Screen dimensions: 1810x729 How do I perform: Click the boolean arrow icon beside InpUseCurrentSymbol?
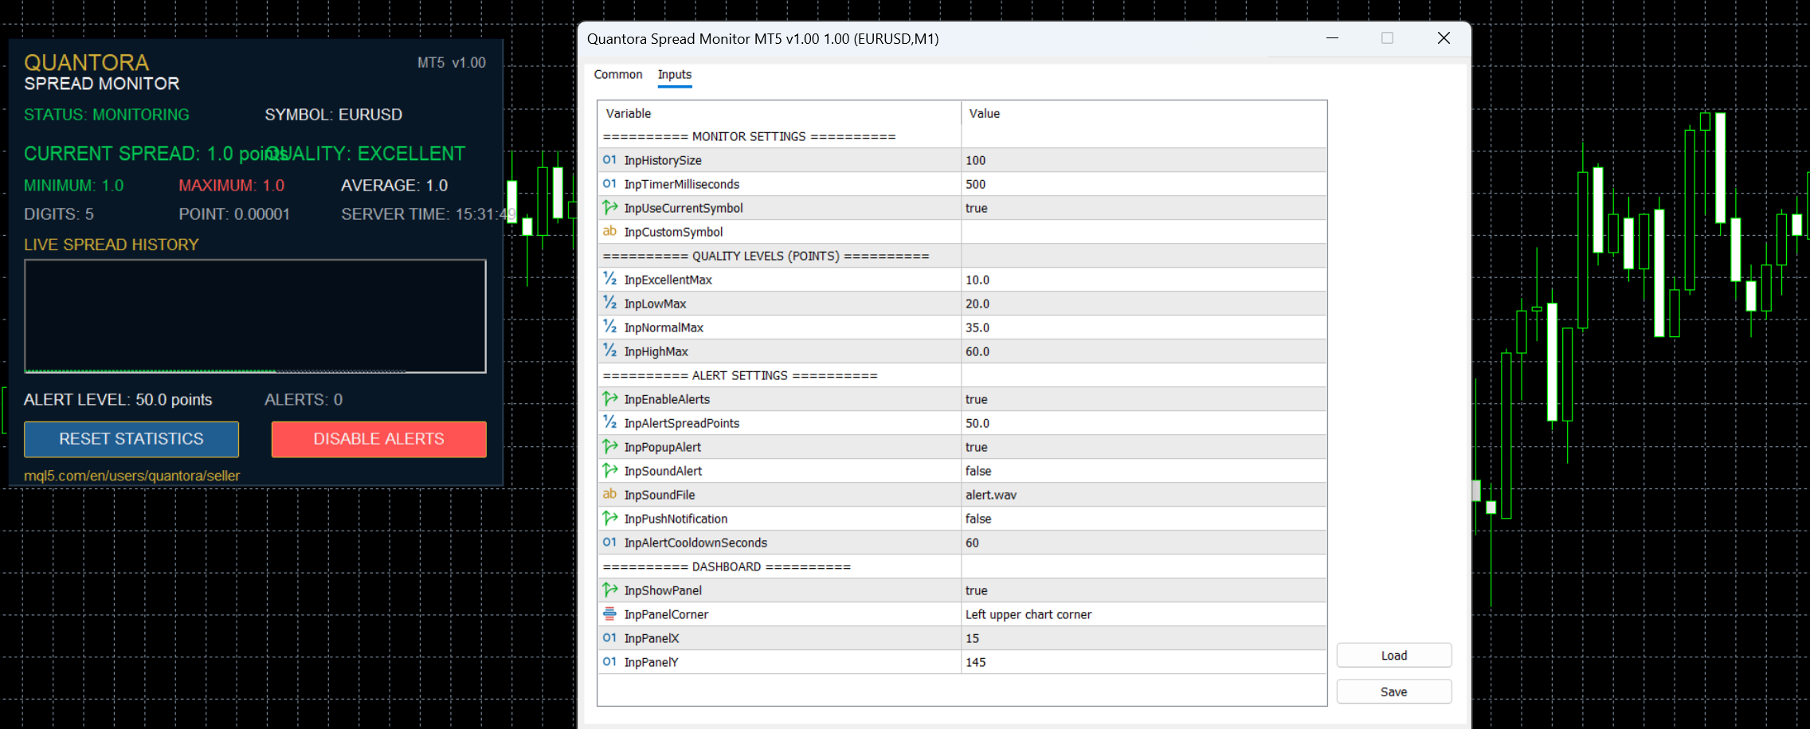click(609, 208)
